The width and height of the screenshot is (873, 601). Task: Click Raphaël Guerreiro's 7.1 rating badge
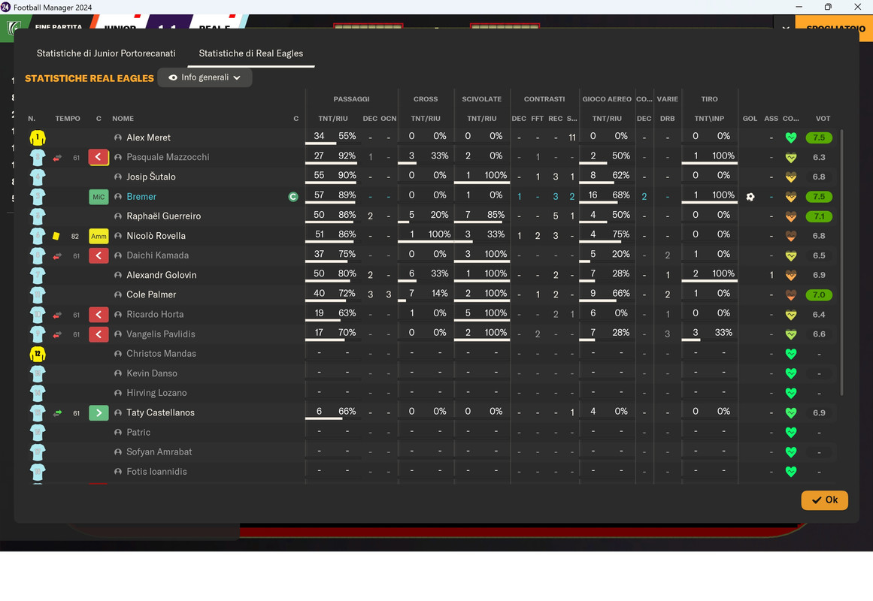coord(818,216)
